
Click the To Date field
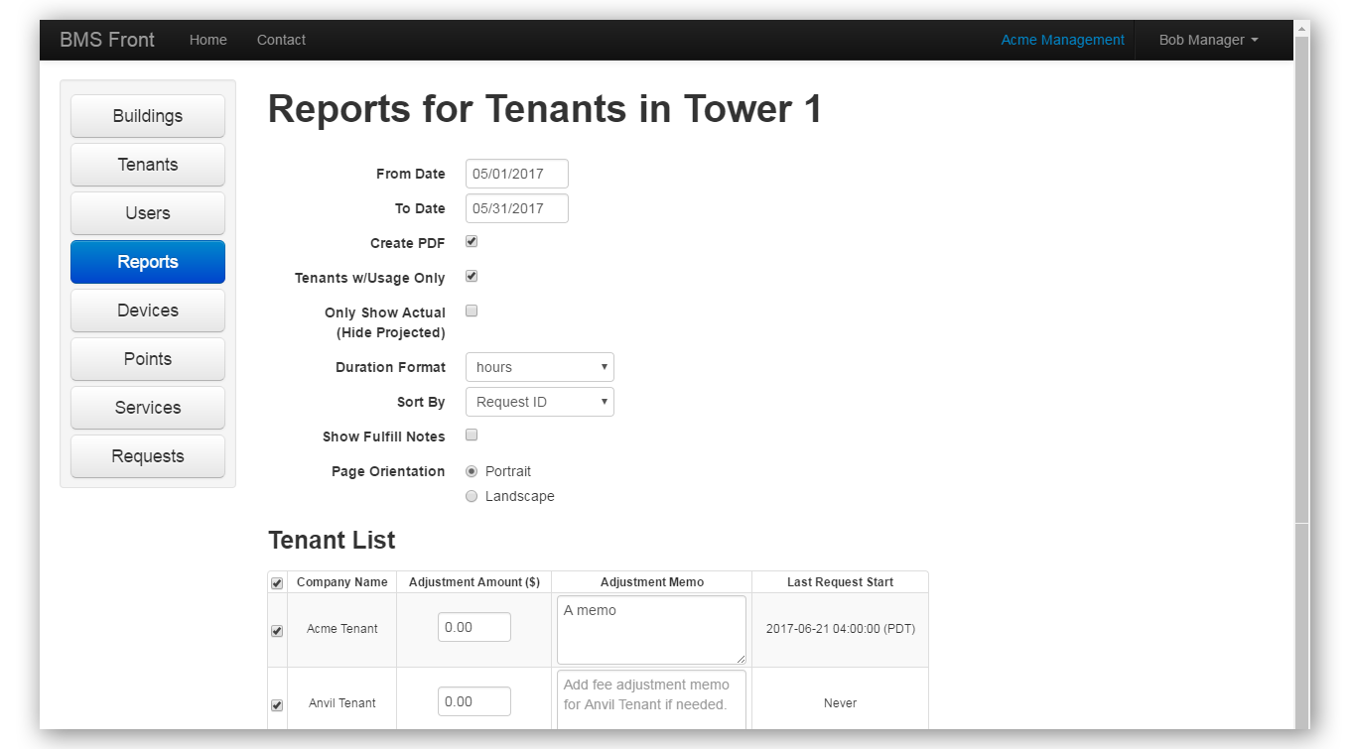pyautogui.click(x=517, y=208)
